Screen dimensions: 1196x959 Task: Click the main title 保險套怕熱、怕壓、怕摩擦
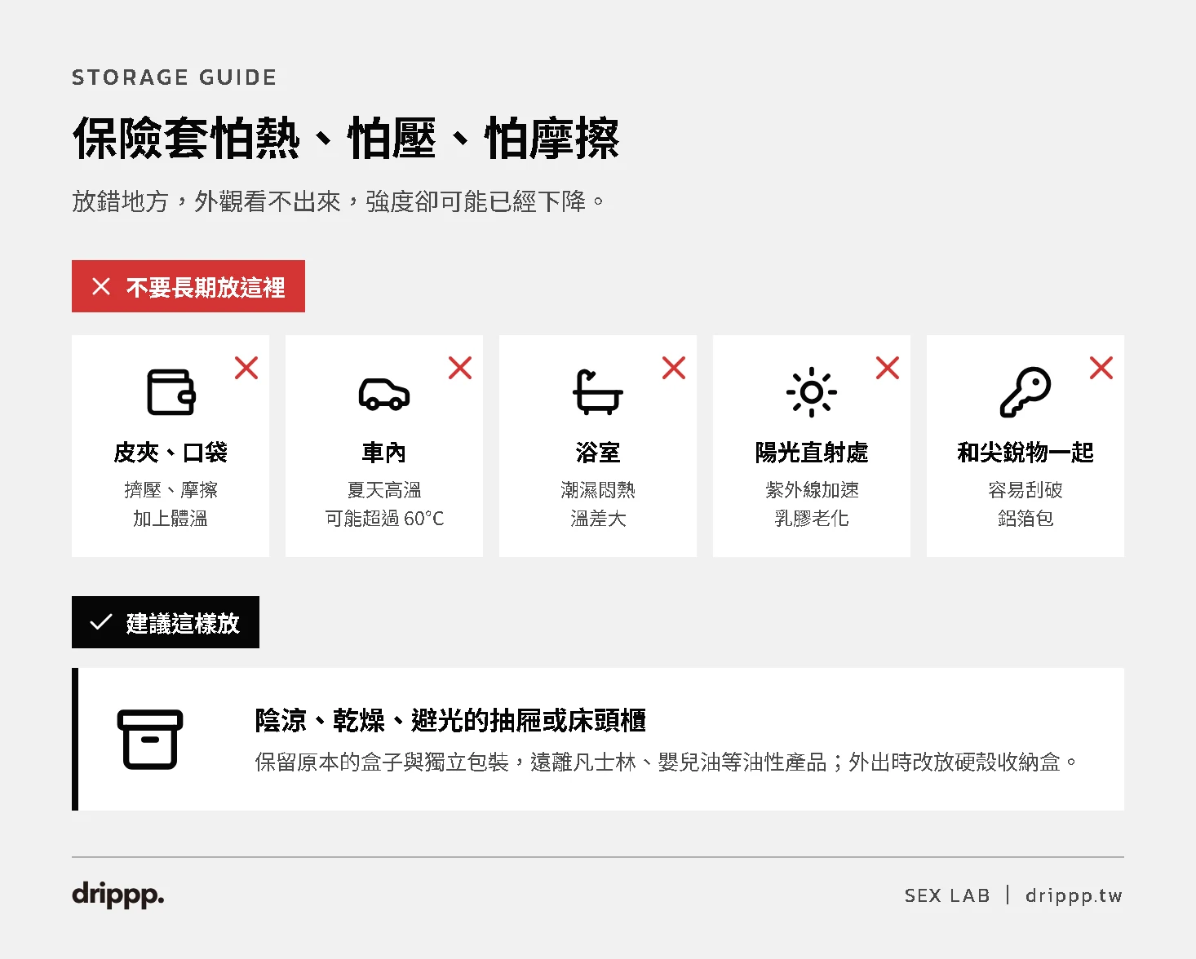(x=346, y=138)
